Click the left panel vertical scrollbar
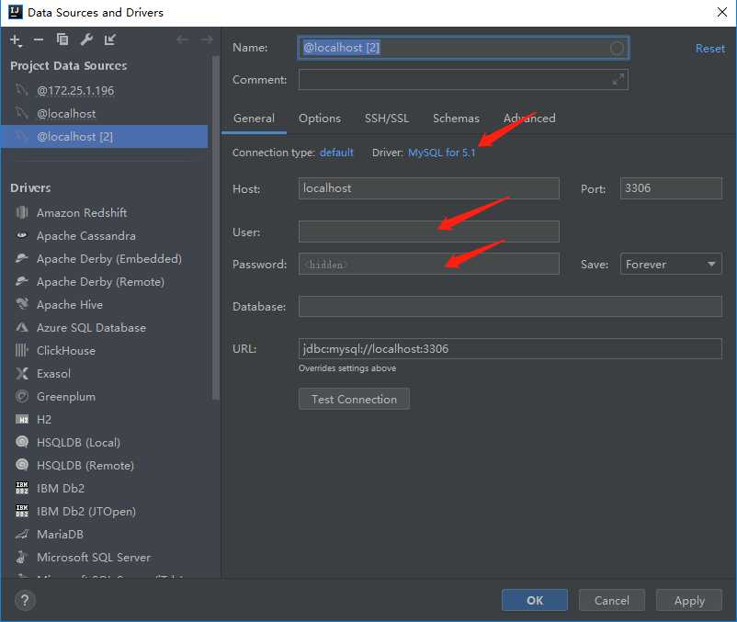 pos(216,228)
